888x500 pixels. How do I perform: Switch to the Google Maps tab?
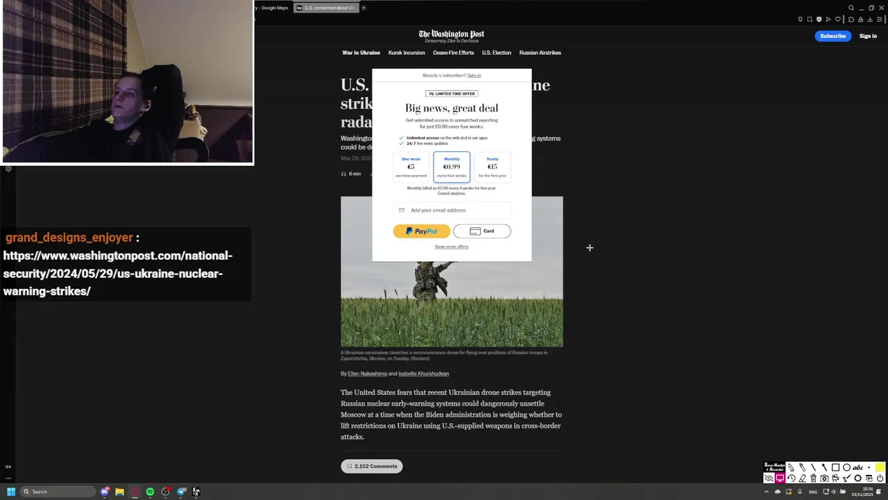pos(272,8)
